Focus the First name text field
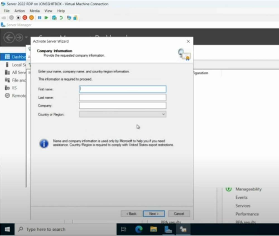The width and height of the screenshot is (279, 236). click(x=122, y=89)
